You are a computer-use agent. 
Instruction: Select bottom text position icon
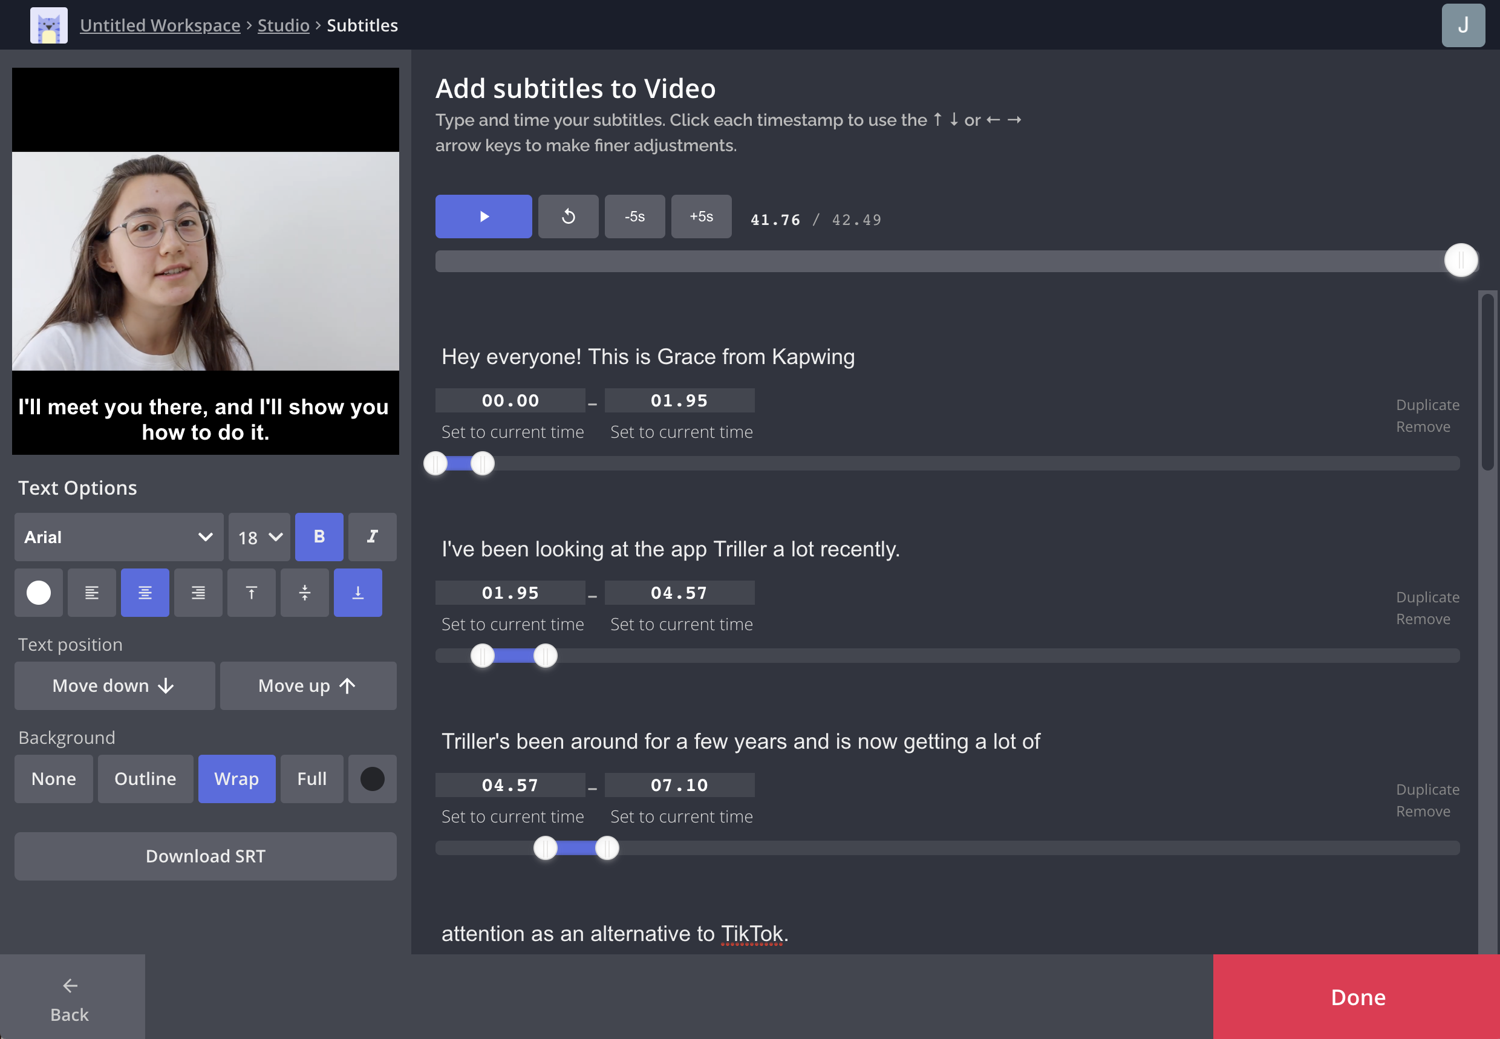[358, 593]
